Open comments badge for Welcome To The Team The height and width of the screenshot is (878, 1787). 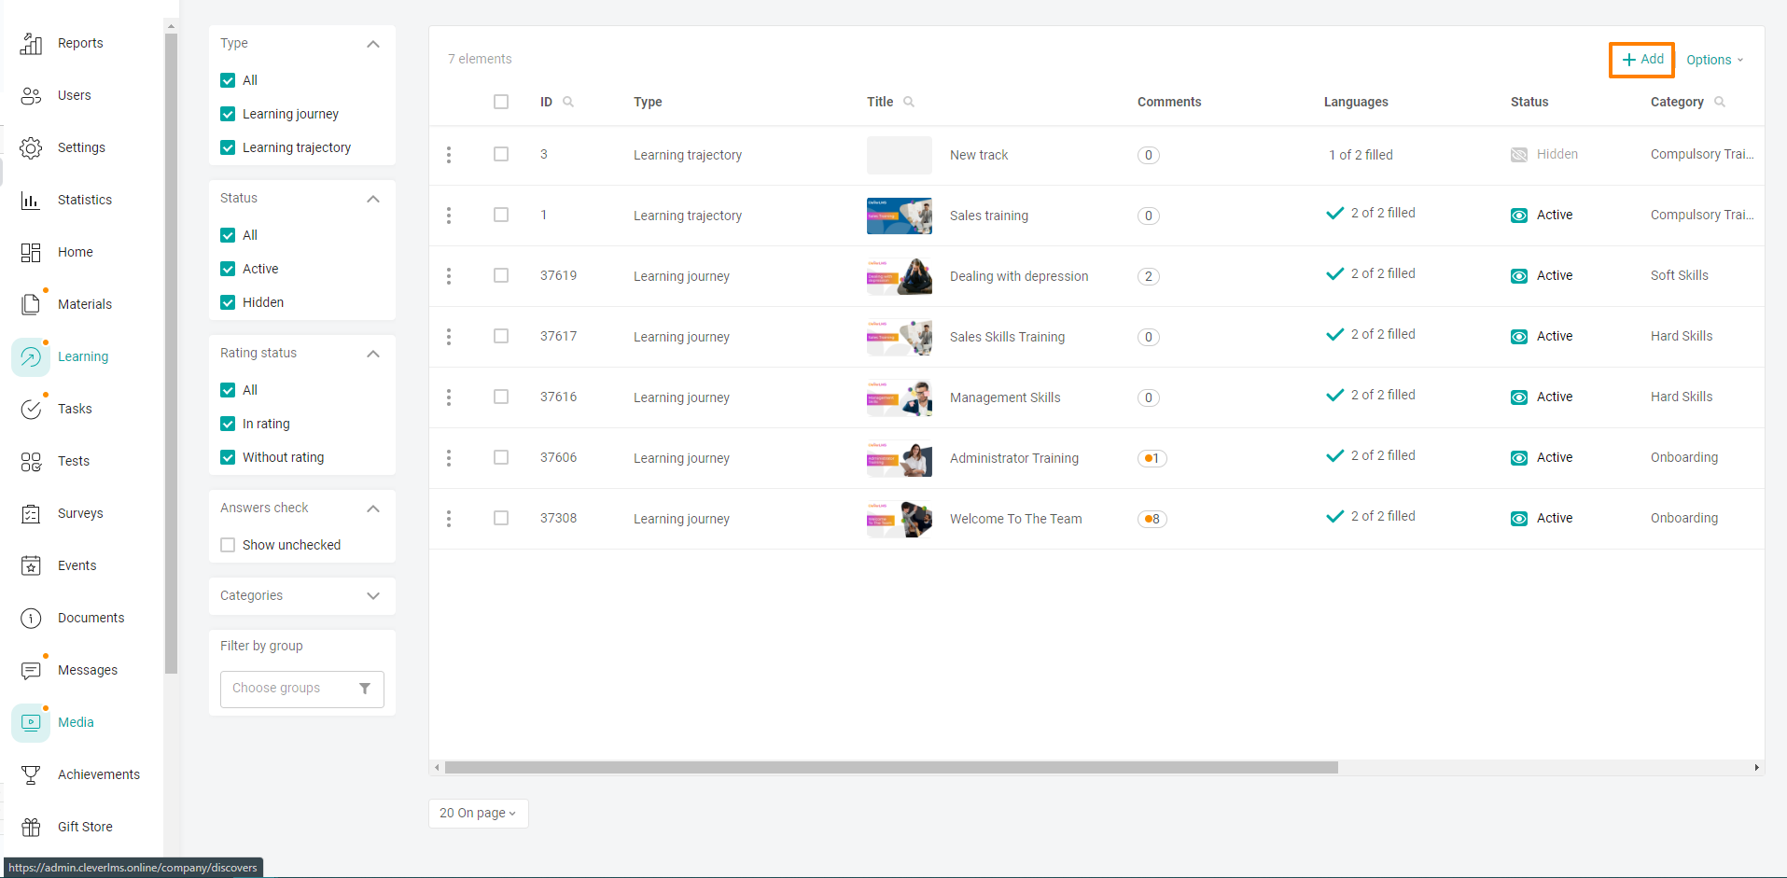[1152, 519]
